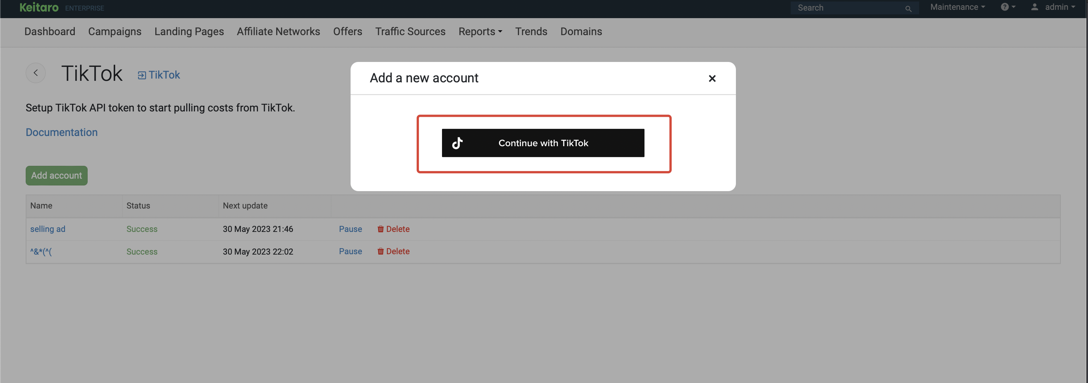
Task: Pause the selling ad account
Action: pyautogui.click(x=350, y=229)
